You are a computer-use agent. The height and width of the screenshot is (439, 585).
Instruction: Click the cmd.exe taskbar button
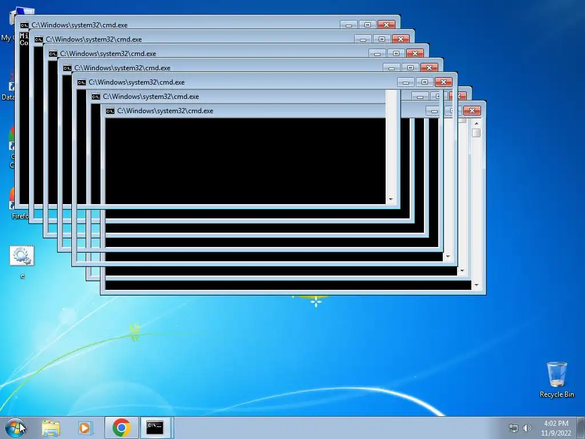[x=155, y=428]
